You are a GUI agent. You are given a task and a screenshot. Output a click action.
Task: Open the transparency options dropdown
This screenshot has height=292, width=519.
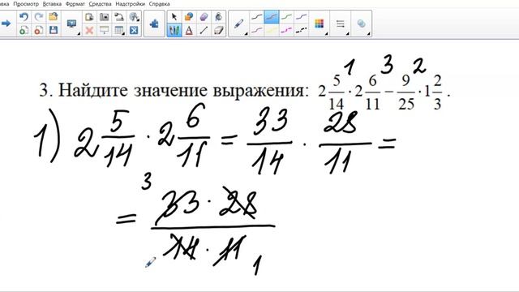[x=362, y=24]
